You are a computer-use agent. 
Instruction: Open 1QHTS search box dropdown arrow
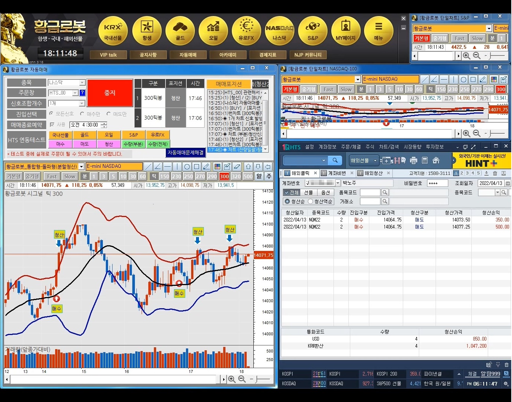pos(323,160)
